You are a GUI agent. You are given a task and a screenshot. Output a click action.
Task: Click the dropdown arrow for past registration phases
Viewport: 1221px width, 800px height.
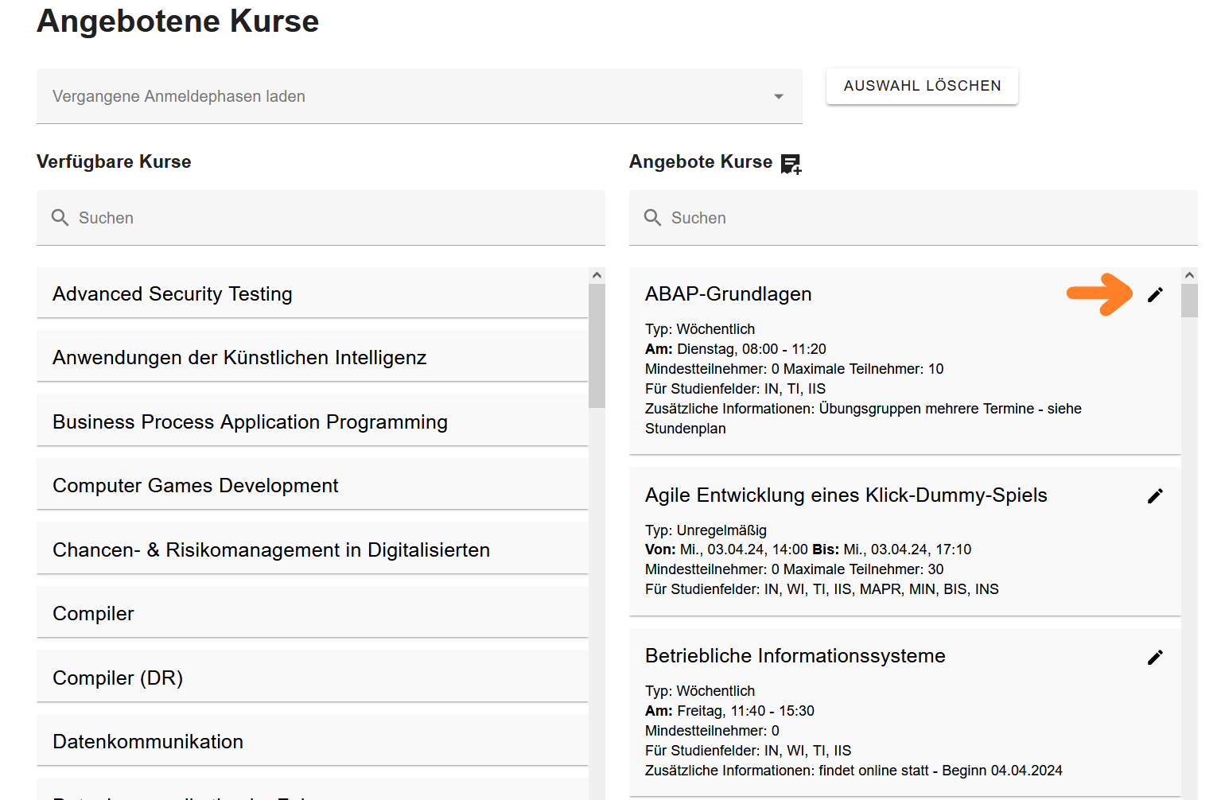(x=779, y=95)
